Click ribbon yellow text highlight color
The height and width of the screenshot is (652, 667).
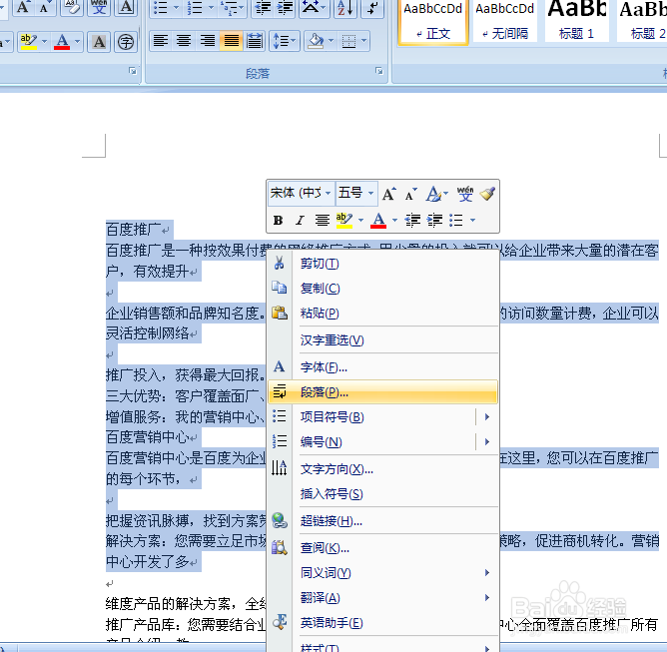(x=29, y=42)
